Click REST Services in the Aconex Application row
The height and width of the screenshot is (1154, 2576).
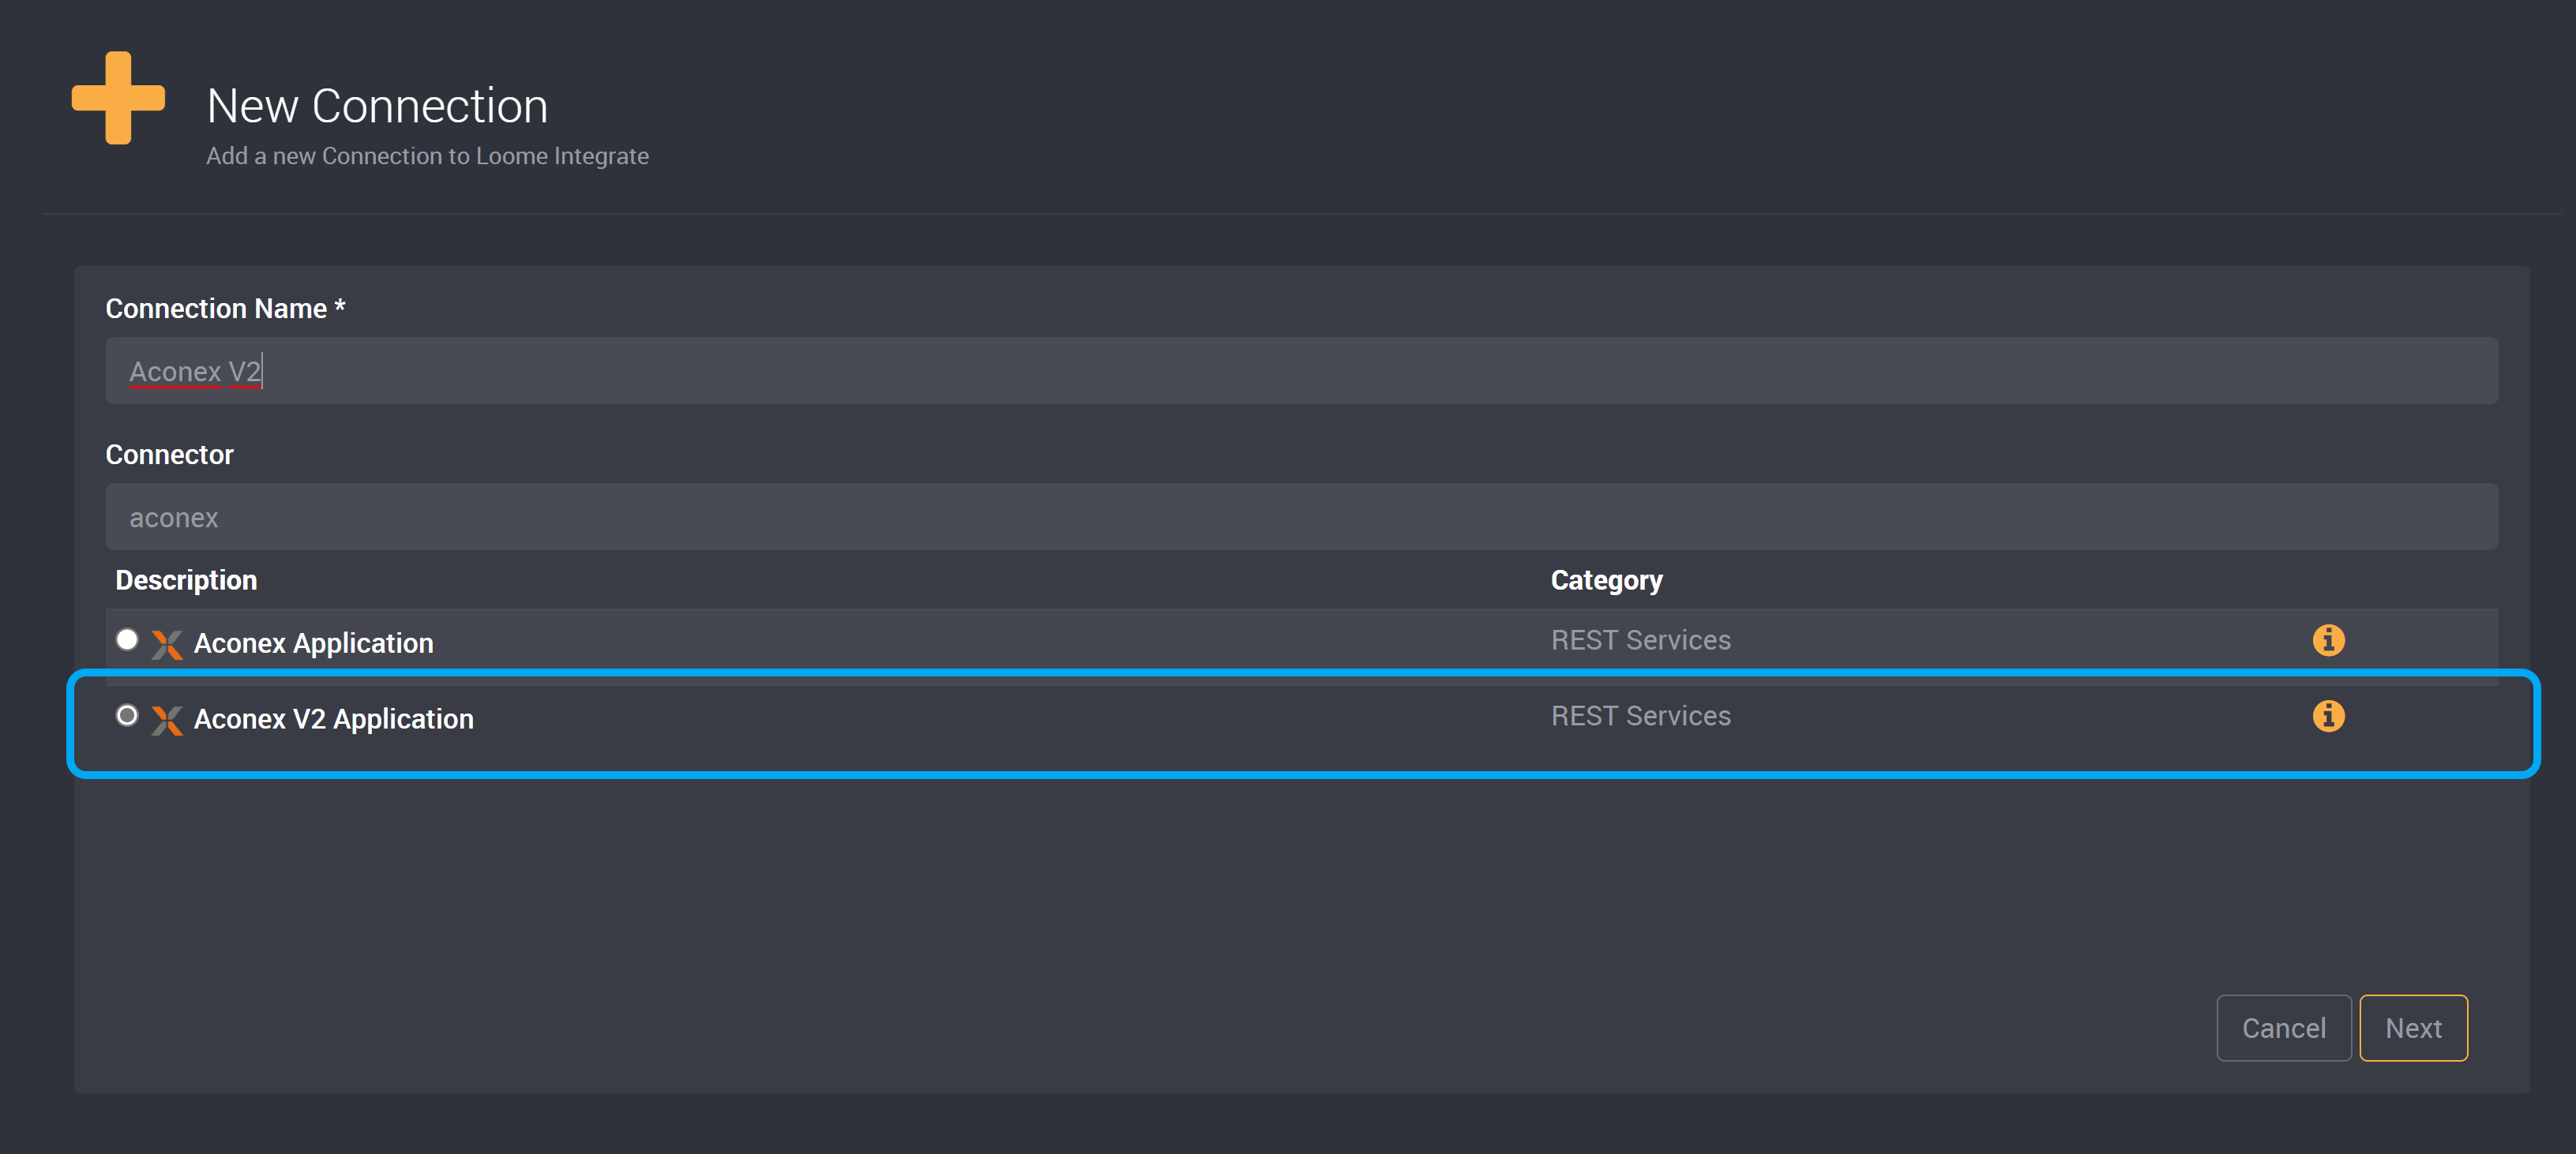pos(1640,640)
